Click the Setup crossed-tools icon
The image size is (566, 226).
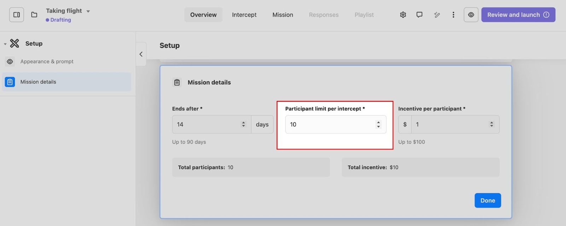(15, 44)
